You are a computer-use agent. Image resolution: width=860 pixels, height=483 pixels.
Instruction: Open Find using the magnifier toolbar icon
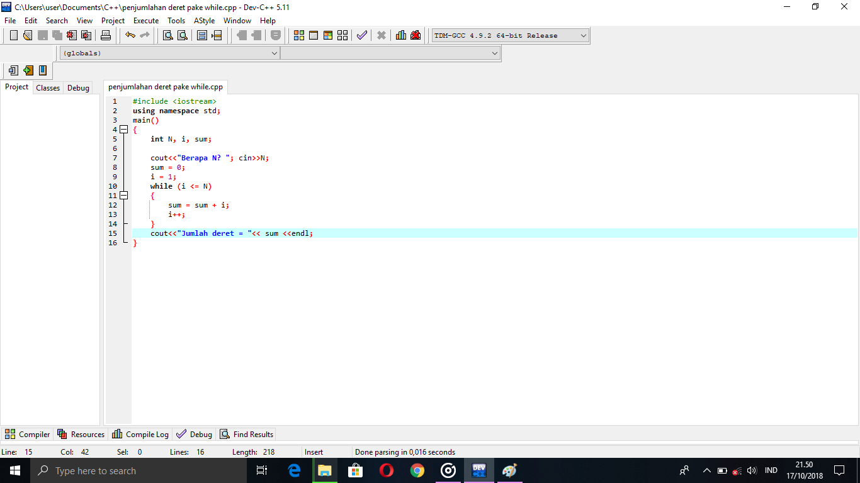pos(167,35)
